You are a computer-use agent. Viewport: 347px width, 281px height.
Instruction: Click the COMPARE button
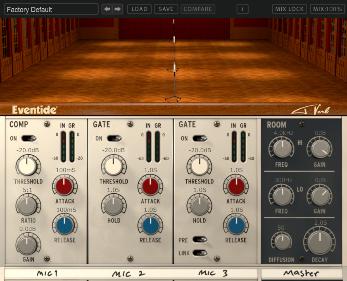pos(198,9)
